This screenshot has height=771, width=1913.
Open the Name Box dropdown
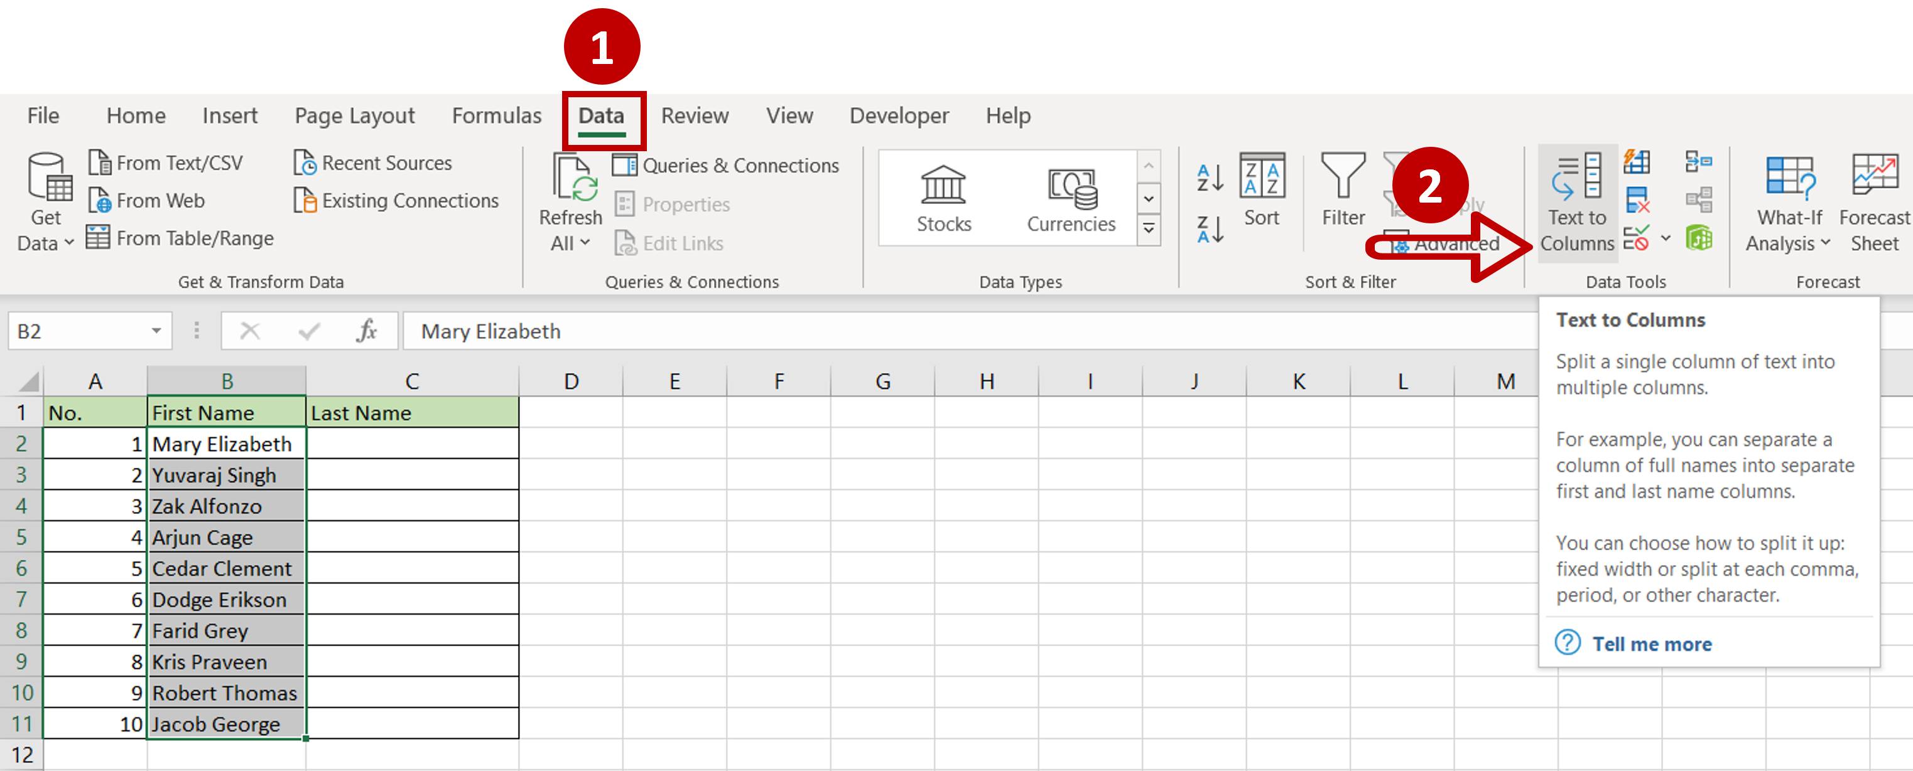pos(156,331)
